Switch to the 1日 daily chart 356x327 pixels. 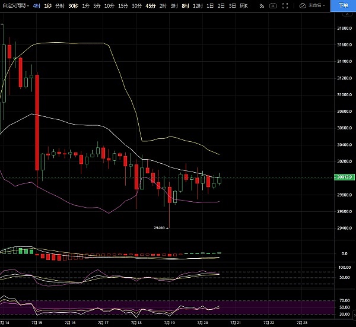pyautogui.click(x=210, y=5)
